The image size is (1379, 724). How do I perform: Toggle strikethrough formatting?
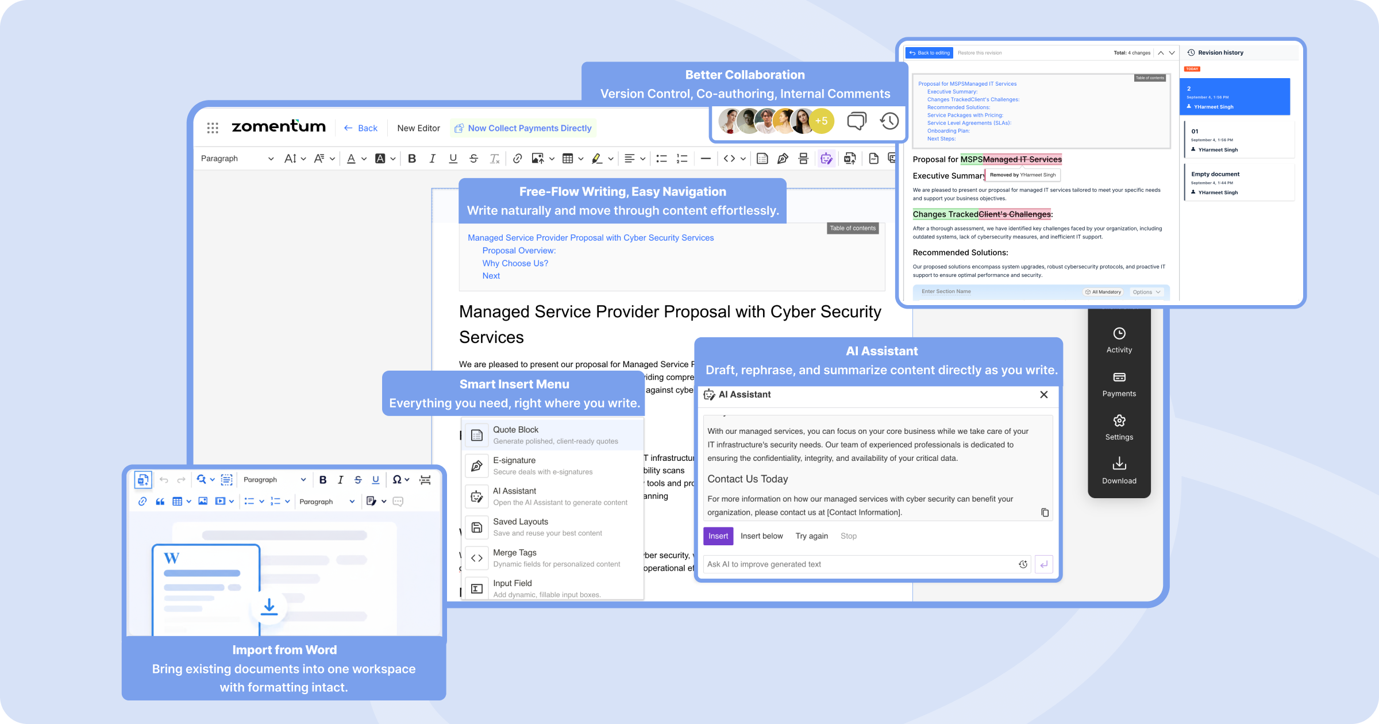474,159
